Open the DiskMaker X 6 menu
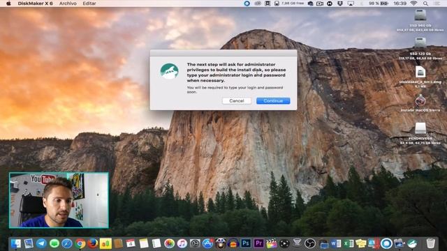 (x=35, y=3)
